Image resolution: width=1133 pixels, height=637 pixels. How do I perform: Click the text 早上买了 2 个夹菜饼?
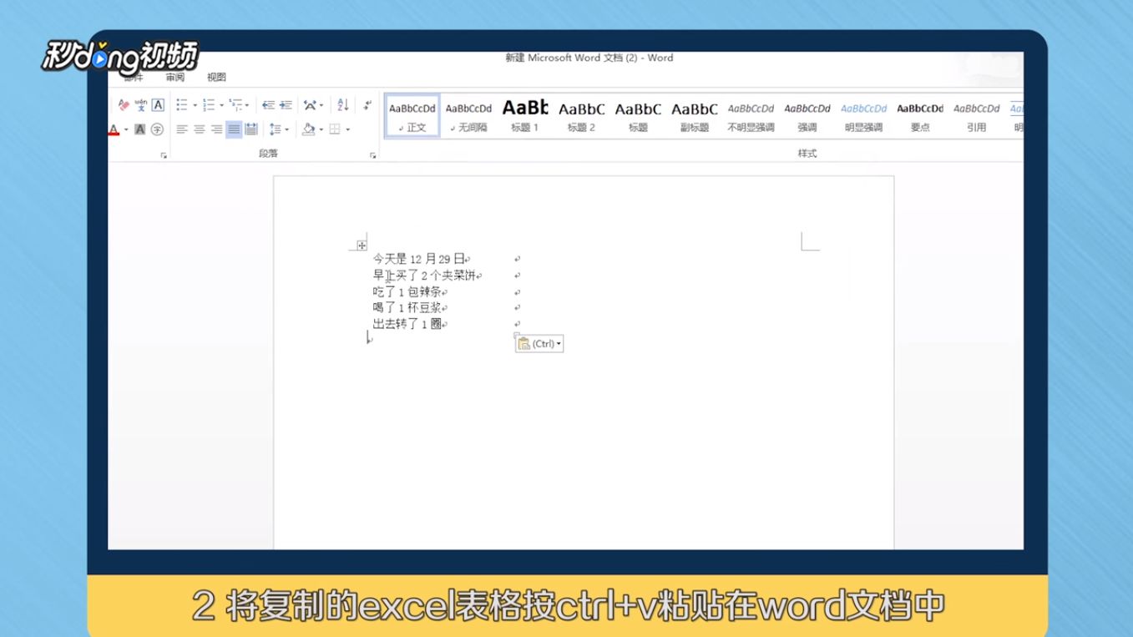point(424,276)
